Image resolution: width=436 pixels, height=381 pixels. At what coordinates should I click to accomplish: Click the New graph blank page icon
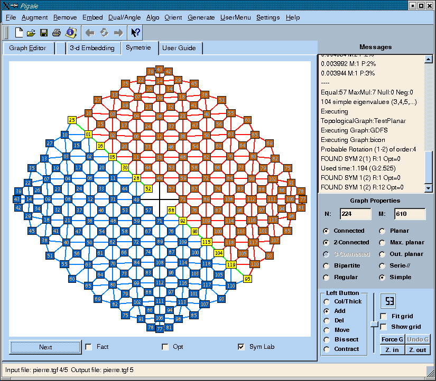click(x=19, y=33)
